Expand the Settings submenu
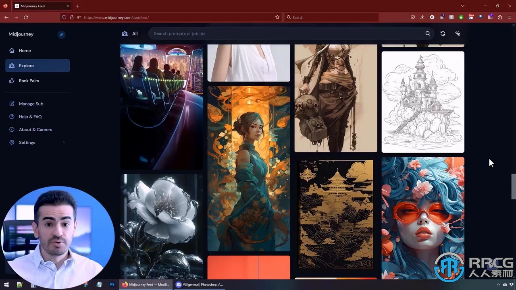Image resolution: width=516 pixels, height=290 pixels. pyautogui.click(x=37, y=143)
